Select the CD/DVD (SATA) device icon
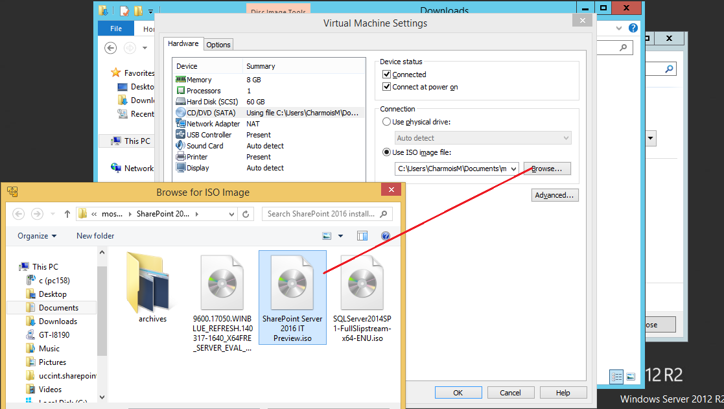 coord(181,113)
